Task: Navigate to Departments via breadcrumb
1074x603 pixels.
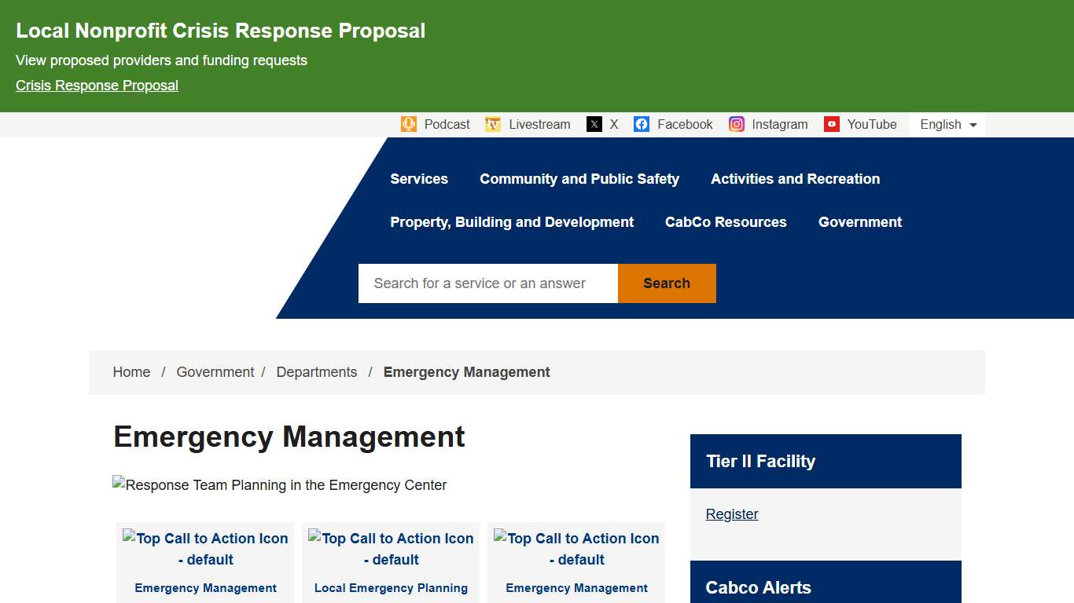Action: [x=317, y=371]
